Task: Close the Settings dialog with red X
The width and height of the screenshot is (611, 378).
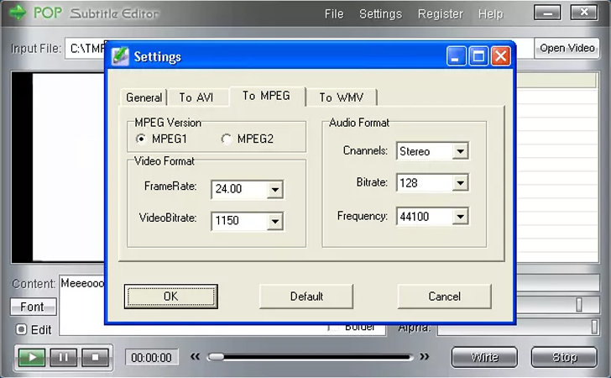Action: [x=501, y=56]
